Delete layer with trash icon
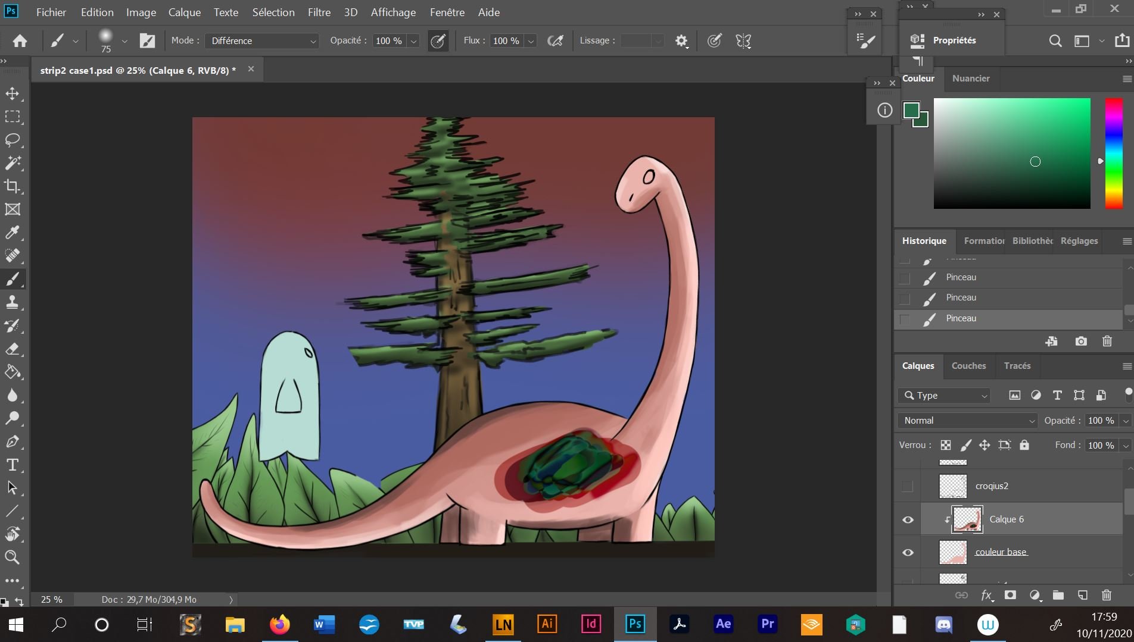The height and width of the screenshot is (642, 1134). 1106,595
